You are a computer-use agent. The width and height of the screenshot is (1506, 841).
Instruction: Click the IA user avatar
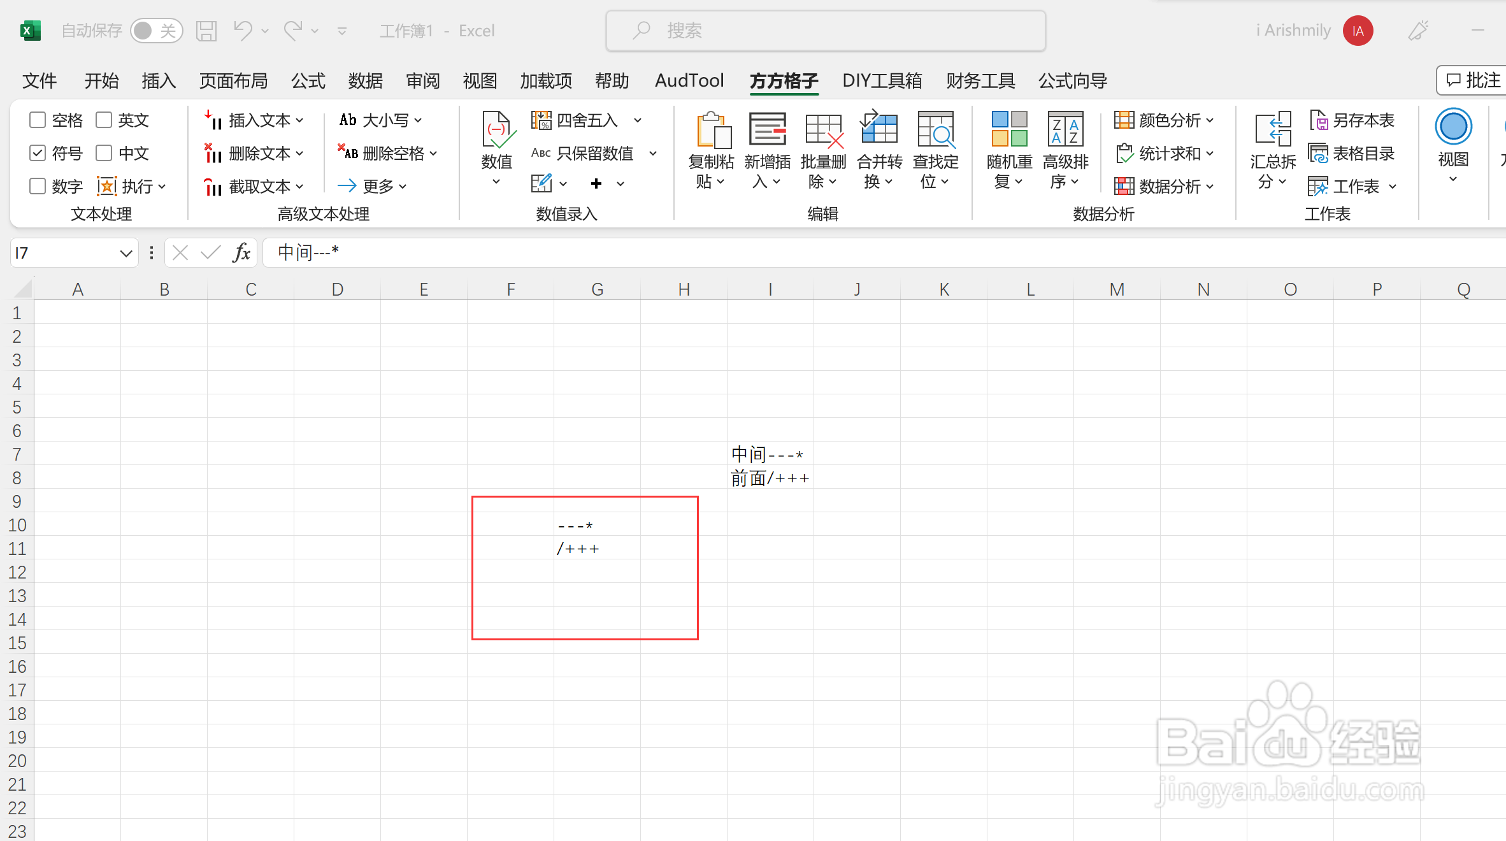(x=1358, y=31)
